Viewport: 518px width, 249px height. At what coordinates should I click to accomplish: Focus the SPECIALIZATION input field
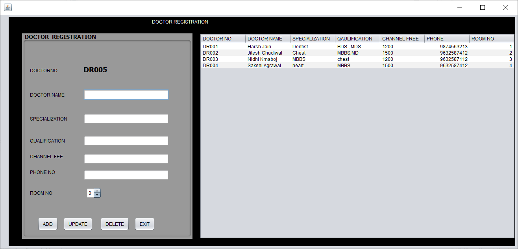126,119
